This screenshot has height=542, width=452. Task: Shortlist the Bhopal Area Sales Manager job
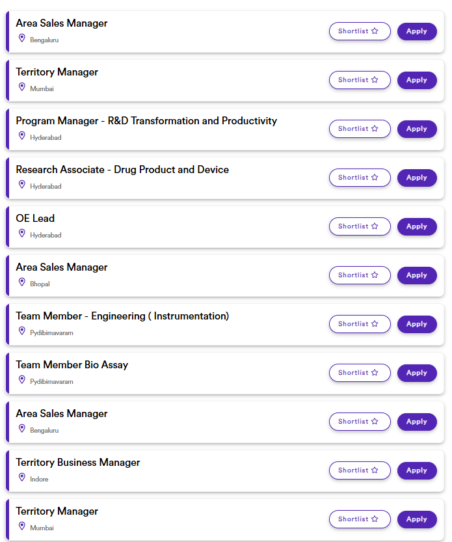coord(360,275)
